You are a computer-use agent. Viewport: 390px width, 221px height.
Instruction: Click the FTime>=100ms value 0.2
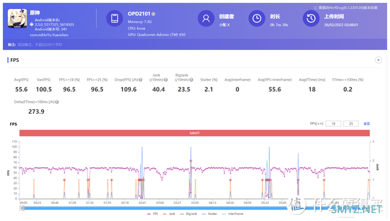click(348, 89)
